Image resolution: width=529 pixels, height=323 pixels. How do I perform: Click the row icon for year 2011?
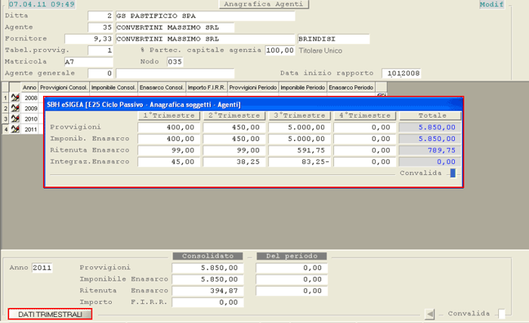coord(14,130)
